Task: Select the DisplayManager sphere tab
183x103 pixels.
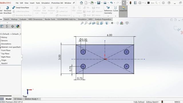Action: (18, 26)
